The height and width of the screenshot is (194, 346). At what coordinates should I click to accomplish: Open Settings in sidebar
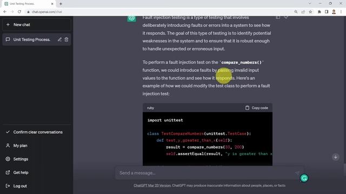(x=37, y=159)
